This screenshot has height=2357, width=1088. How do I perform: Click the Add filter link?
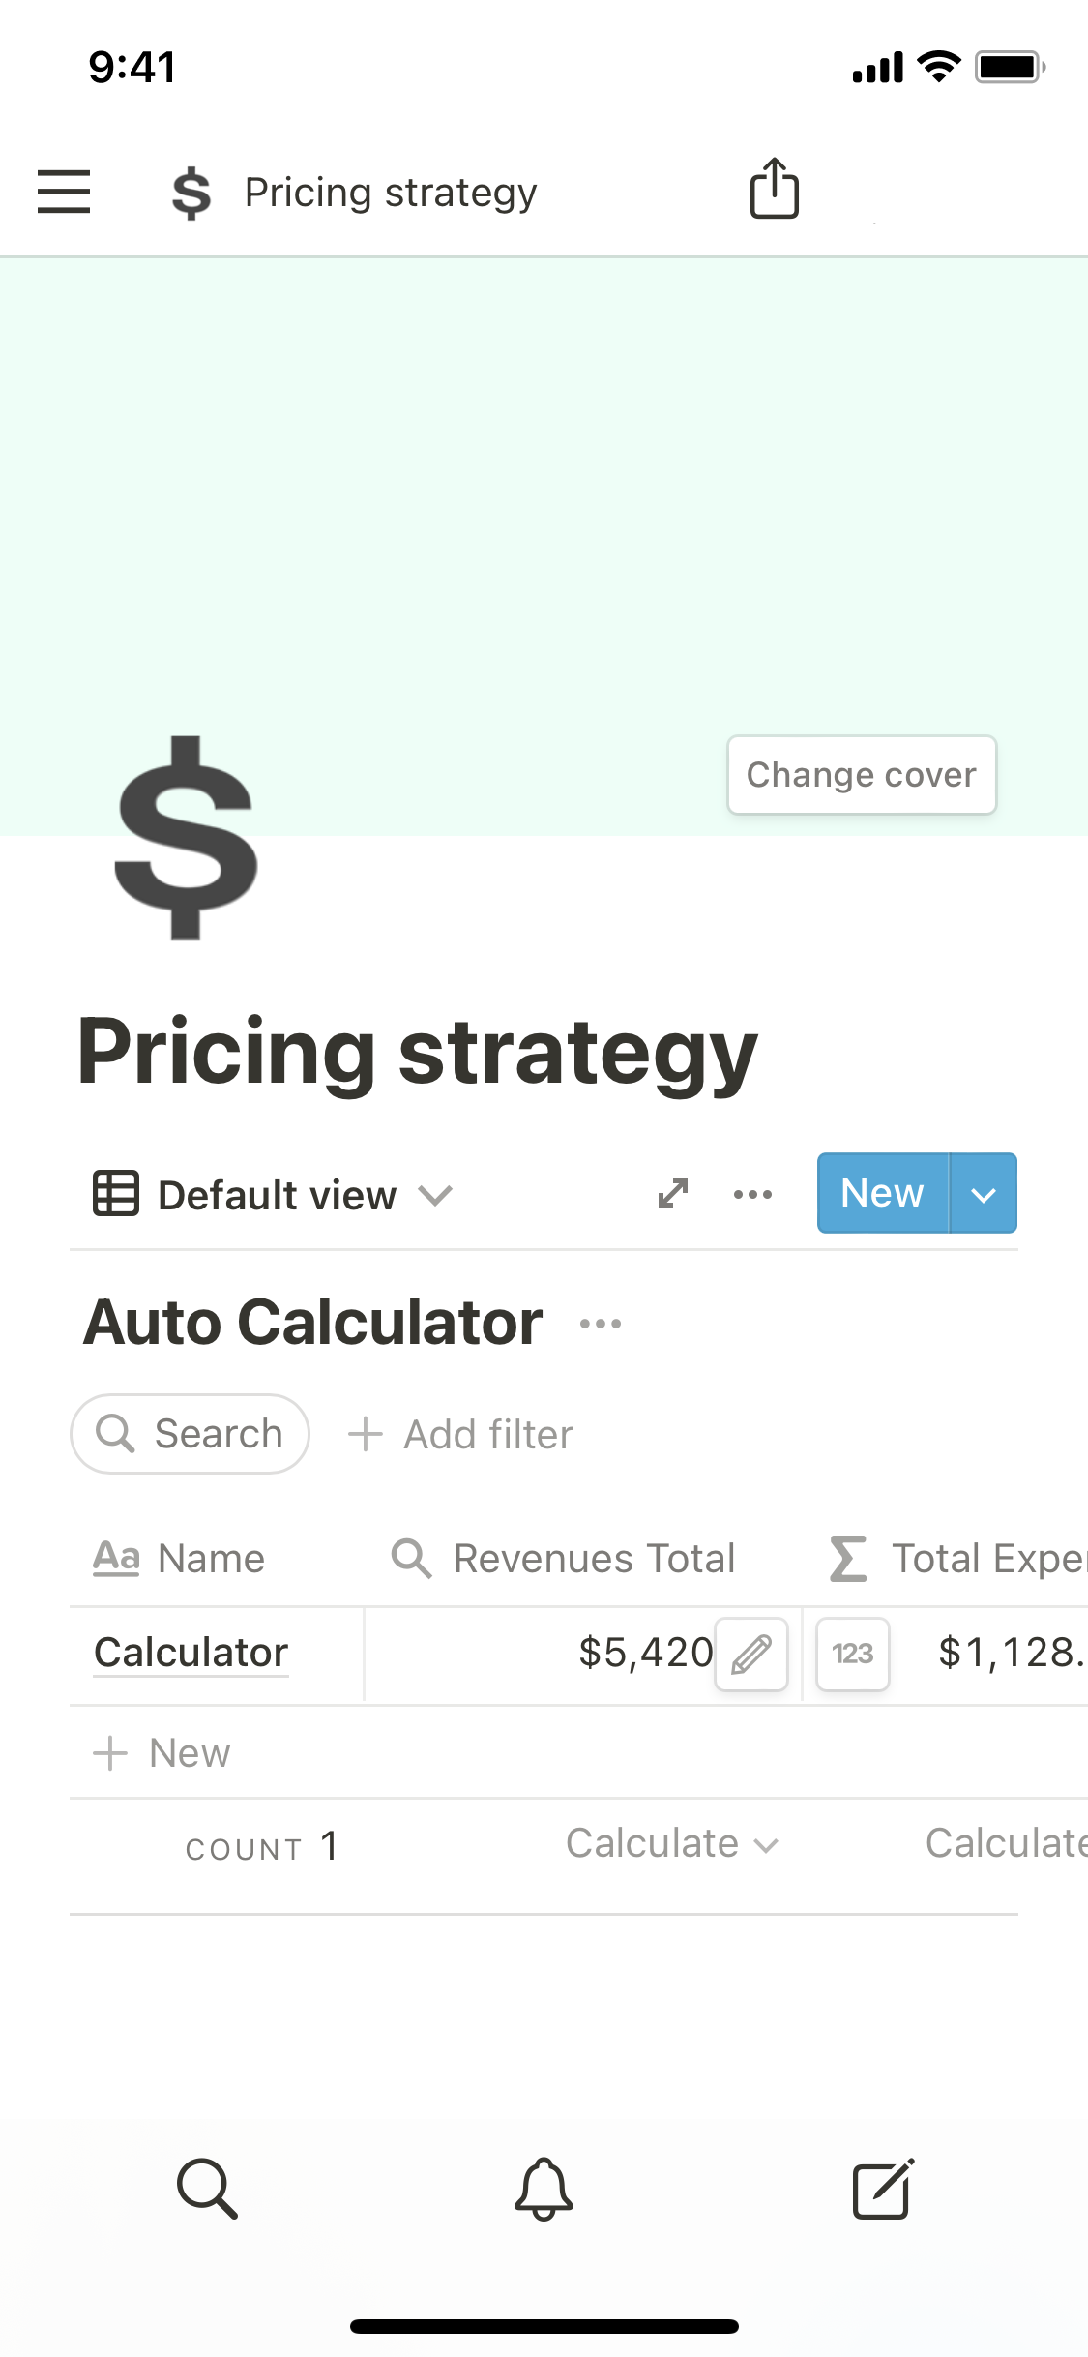461,1435
